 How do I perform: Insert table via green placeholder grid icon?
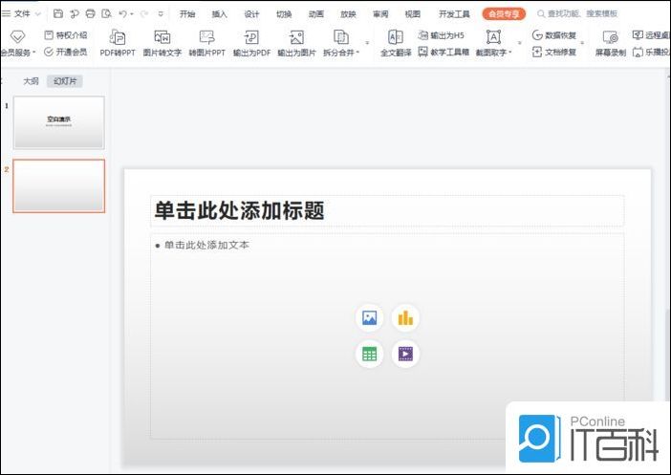369,354
